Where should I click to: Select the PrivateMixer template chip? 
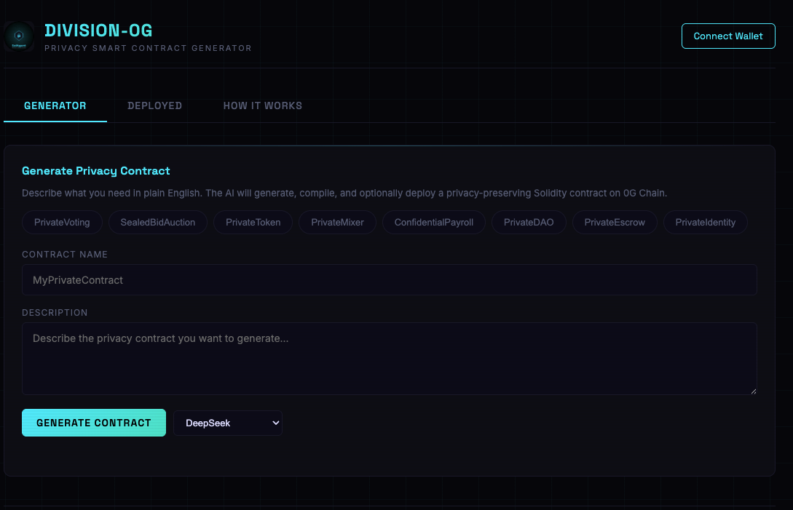pyautogui.click(x=337, y=222)
